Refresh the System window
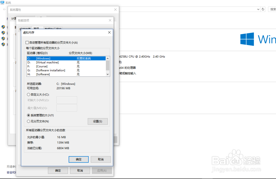 [263, 9]
